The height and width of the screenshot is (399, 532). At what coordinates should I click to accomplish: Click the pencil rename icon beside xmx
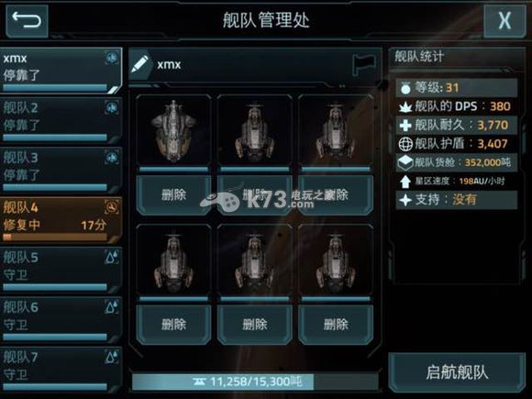coord(139,64)
